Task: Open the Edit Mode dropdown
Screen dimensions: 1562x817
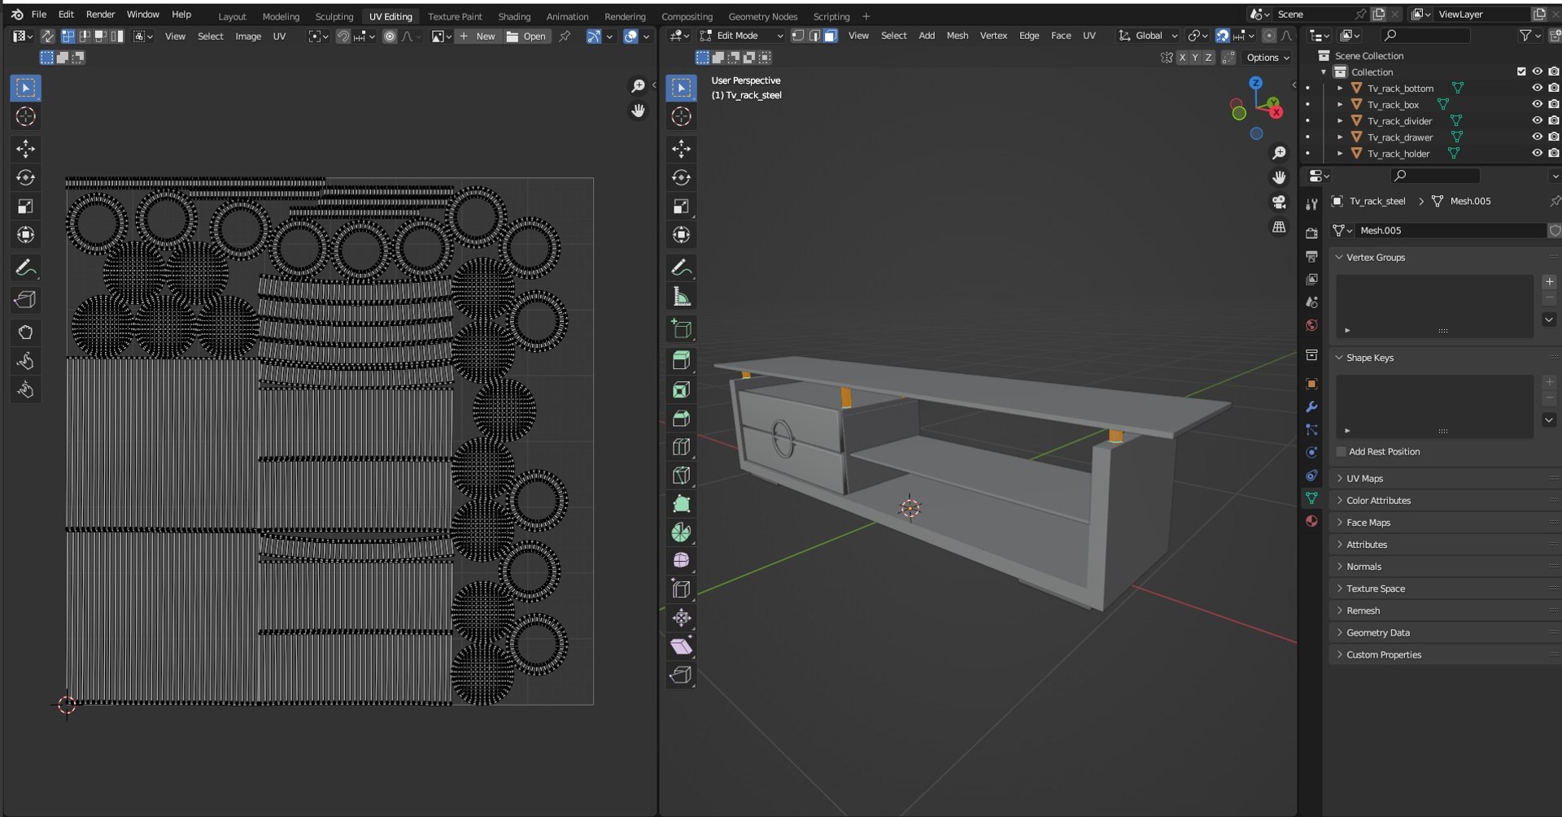Action: [x=741, y=36]
